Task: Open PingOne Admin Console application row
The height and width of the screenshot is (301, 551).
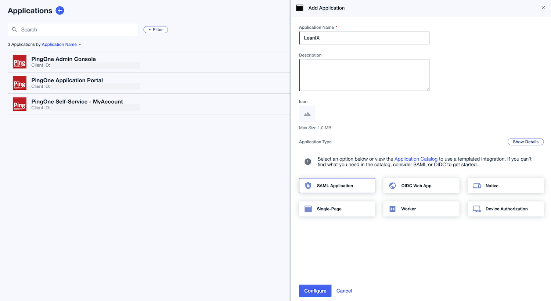Action: pyautogui.click(x=149, y=62)
